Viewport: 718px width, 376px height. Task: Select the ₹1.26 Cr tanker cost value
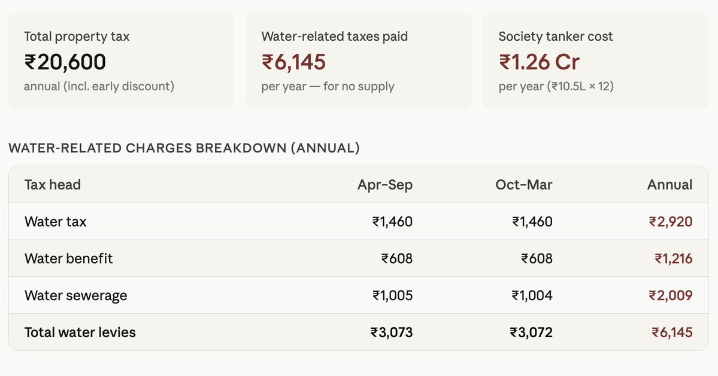tap(539, 62)
